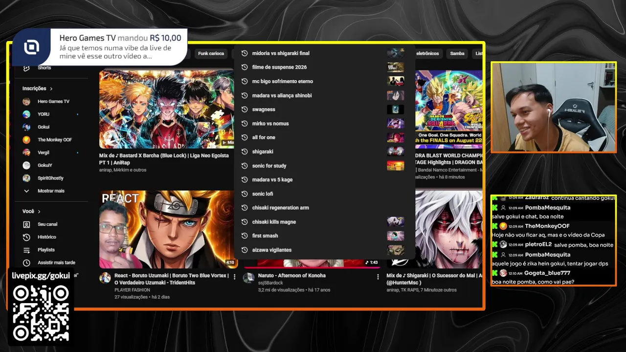The height and width of the screenshot is (352, 626).
Task: Click pietroEL2 username in chat
Action: click(x=538, y=244)
